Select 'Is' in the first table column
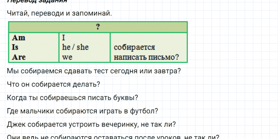 pos(15,48)
